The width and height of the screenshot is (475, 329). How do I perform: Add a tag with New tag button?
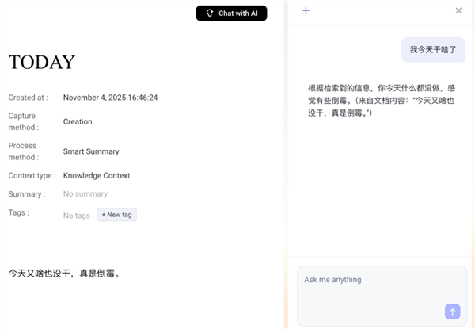point(116,215)
